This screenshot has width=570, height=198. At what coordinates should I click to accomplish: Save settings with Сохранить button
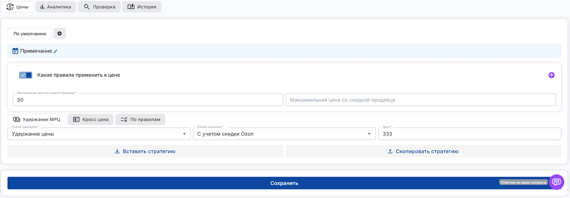click(284, 183)
